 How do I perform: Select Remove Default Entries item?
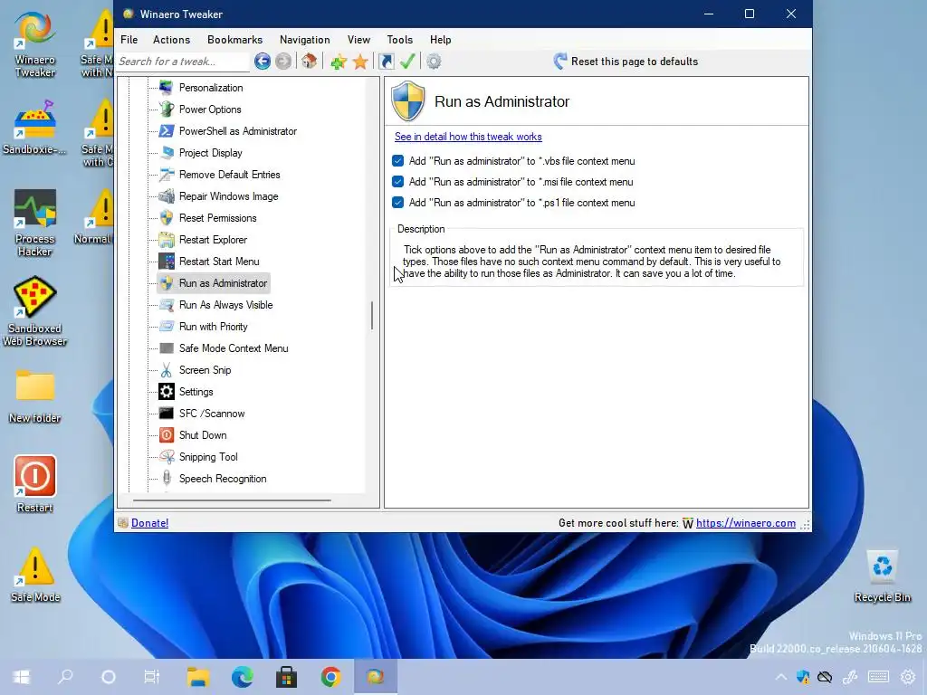[229, 175]
